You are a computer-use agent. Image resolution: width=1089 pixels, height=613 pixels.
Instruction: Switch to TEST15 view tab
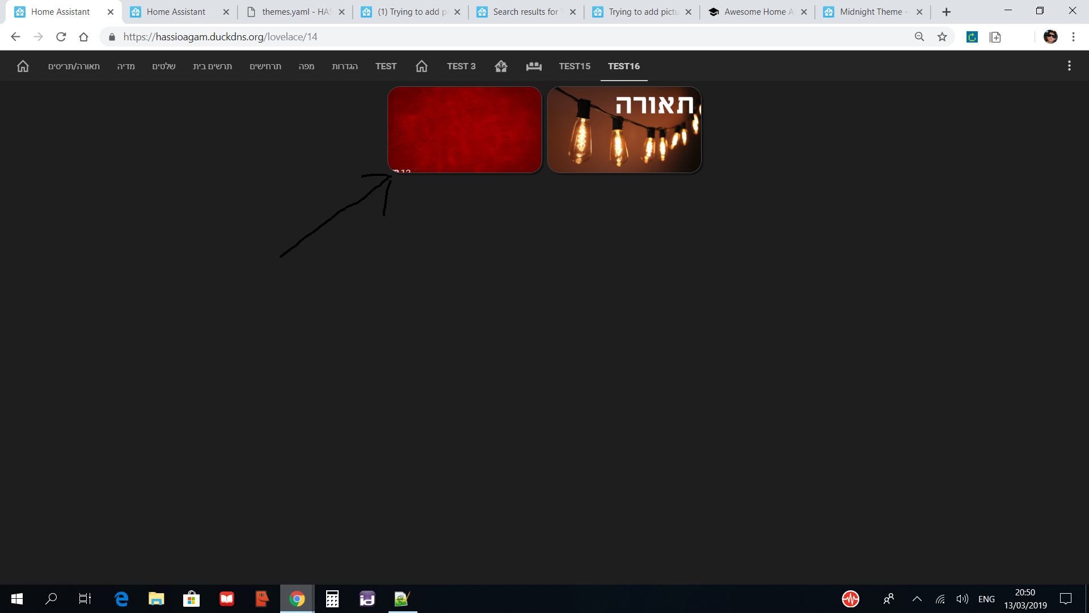click(575, 66)
